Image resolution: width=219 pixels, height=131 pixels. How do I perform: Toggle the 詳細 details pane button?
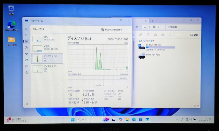click(194, 35)
